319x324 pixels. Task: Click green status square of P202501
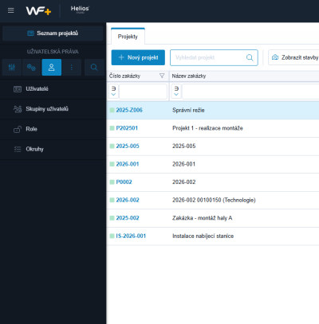[112, 128]
